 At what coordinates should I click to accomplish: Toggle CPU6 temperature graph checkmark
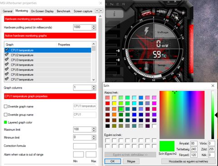click(7, 74)
